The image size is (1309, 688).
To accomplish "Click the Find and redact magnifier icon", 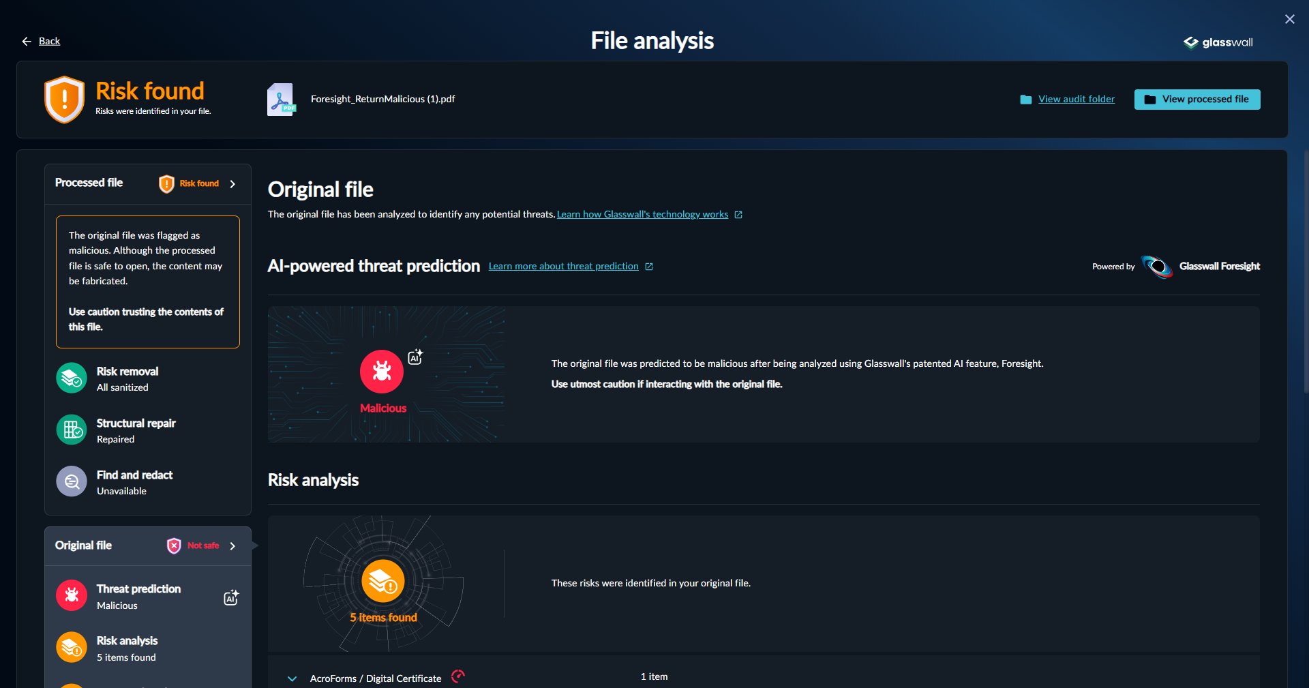I will click(71, 481).
